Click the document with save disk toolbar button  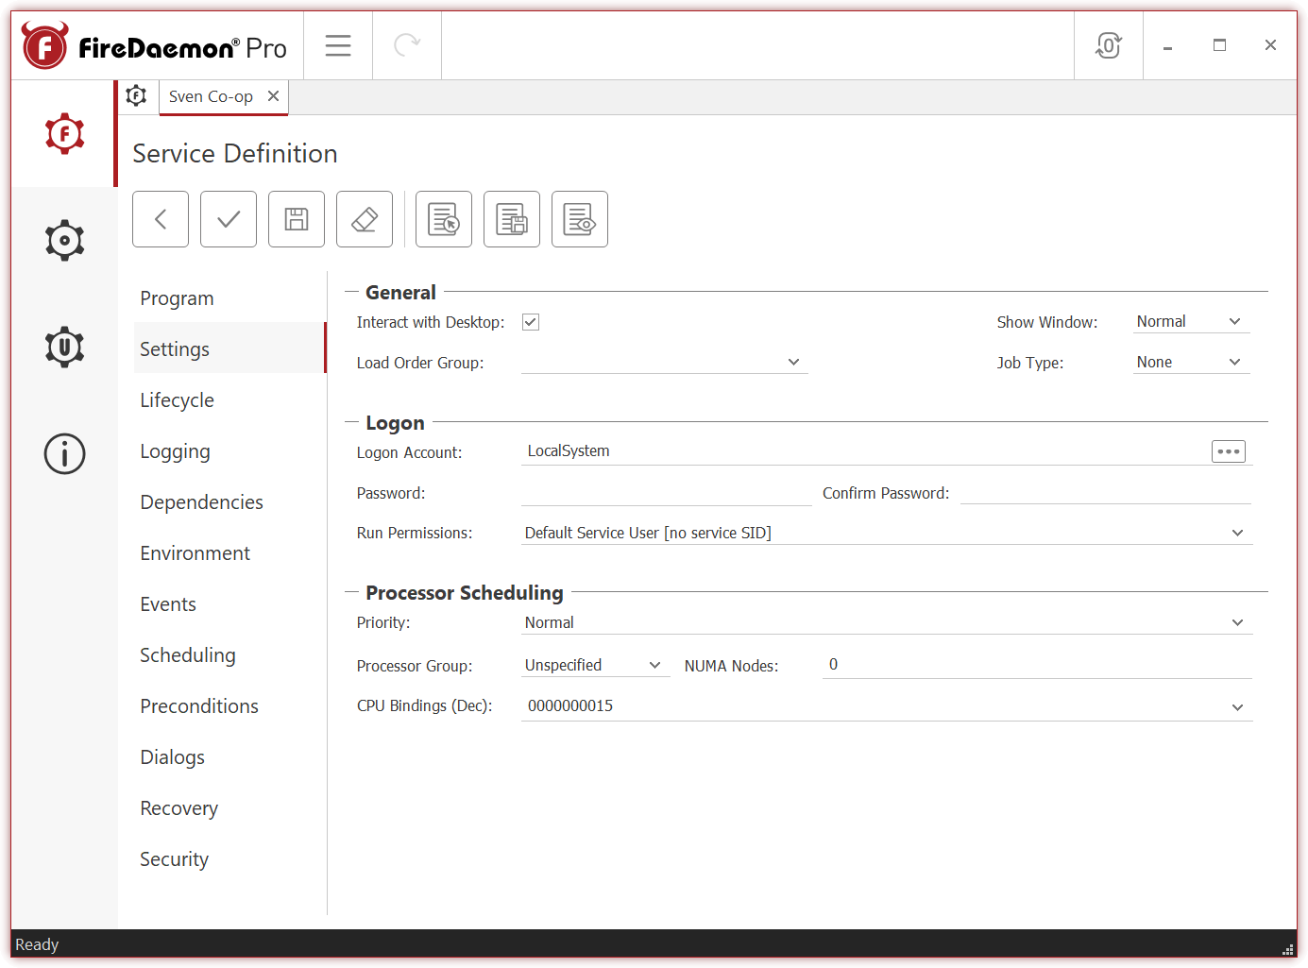512,219
